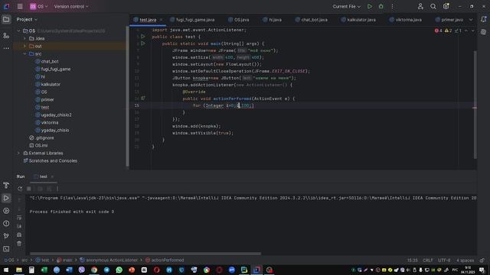The image size is (490, 275).
Task: Open Search Everywhere magnifier
Action: 433,6
